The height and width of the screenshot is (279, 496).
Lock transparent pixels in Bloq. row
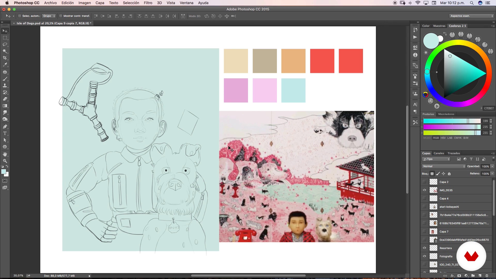[432, 174]
